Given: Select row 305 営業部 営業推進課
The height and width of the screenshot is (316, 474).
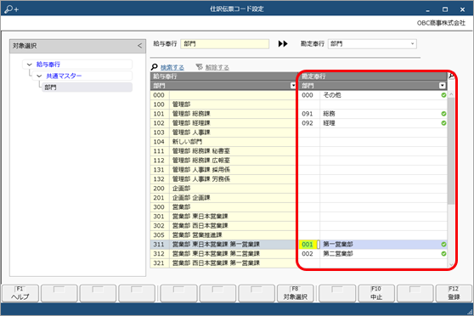Looking at the screenshot, I should [x=224, y=235].
